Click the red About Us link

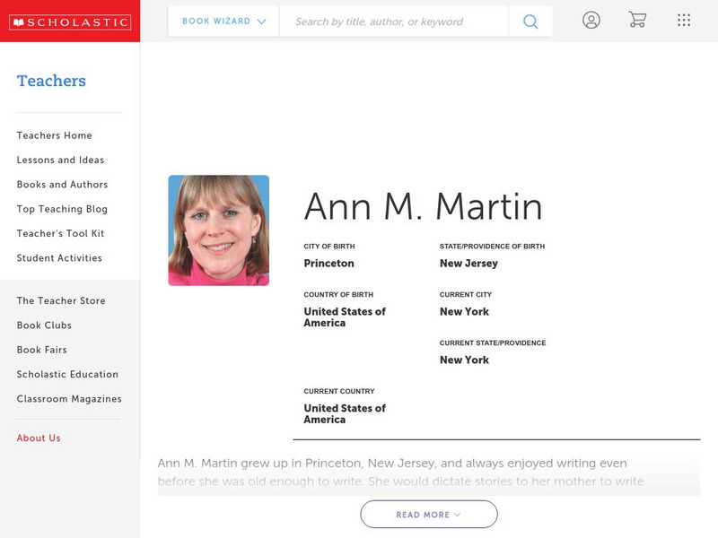click(39, 438)
